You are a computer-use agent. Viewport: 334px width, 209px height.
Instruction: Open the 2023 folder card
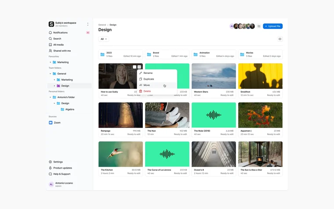[120, 55]
